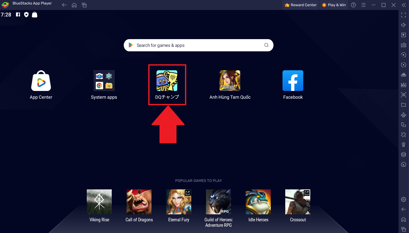This screenshot has height=233, width=409.
Task: Open recent apps icon at sidebar bottom
Action: (403, 229)
